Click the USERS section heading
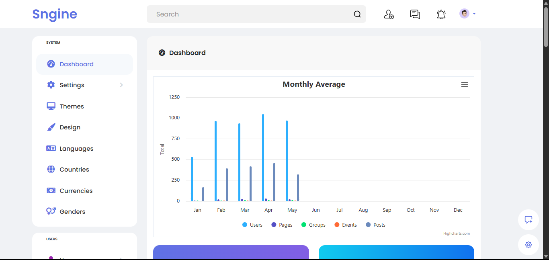The width and height of the screenshot is (549, 260). pos(52,239)
